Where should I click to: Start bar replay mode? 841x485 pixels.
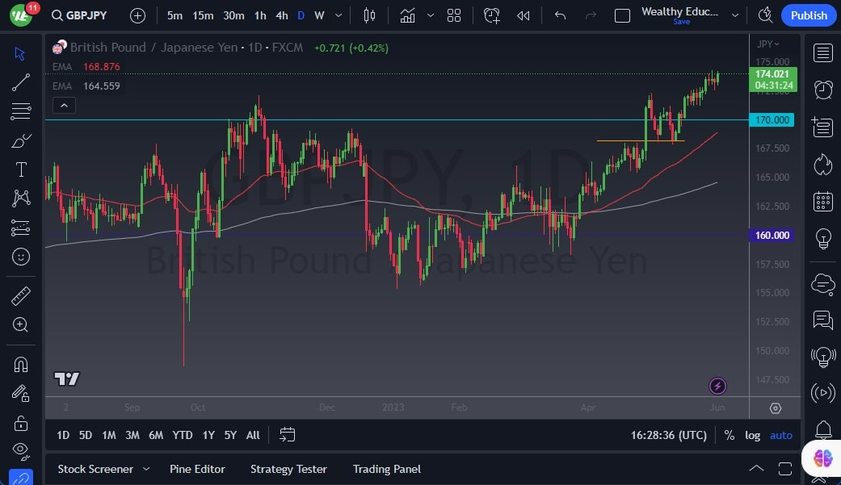tap(523, 15)
